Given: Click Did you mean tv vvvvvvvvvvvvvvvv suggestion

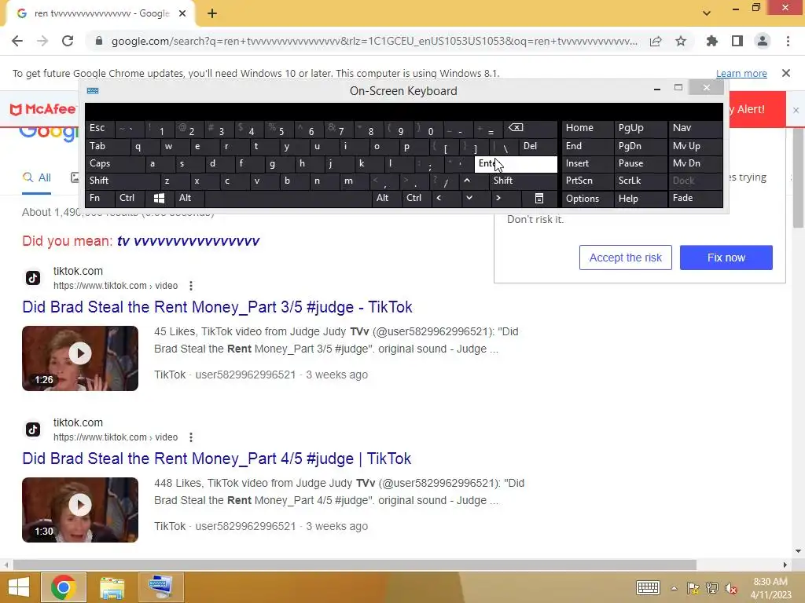Looking at the screenshot, I should (188, 241).
